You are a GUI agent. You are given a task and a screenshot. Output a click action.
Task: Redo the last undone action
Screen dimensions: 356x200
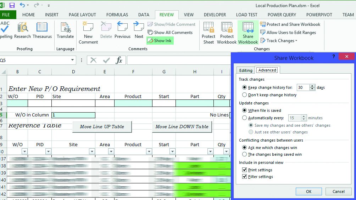[x=37, y=5]
